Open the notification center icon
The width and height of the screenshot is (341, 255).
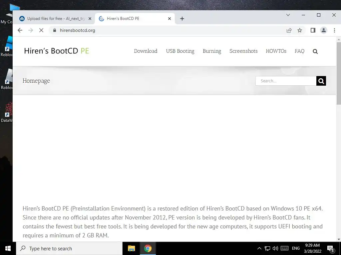331,249
